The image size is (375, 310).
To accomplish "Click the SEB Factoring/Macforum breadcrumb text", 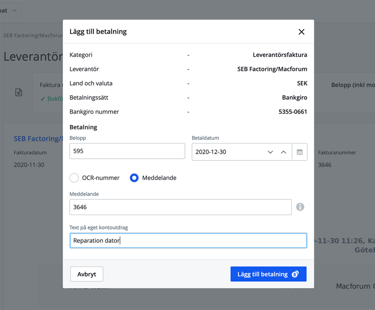I will [31, 35].
